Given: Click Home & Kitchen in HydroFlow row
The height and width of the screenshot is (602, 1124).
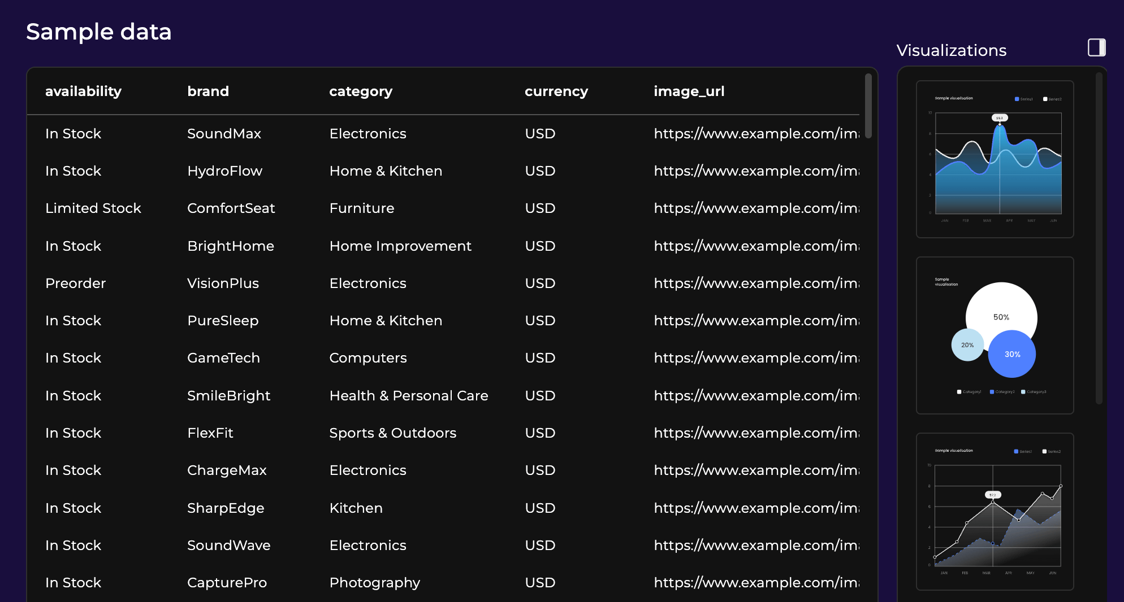Looking at the screenshot, I should tap(386, 171).
